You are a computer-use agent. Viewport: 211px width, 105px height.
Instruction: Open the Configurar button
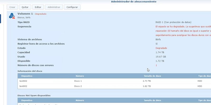[x=72, y=7]
